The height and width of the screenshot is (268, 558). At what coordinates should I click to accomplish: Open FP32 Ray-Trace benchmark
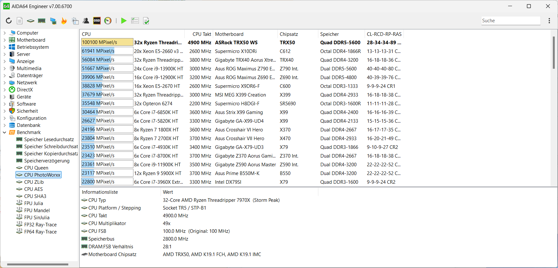(x=40, y=225)
